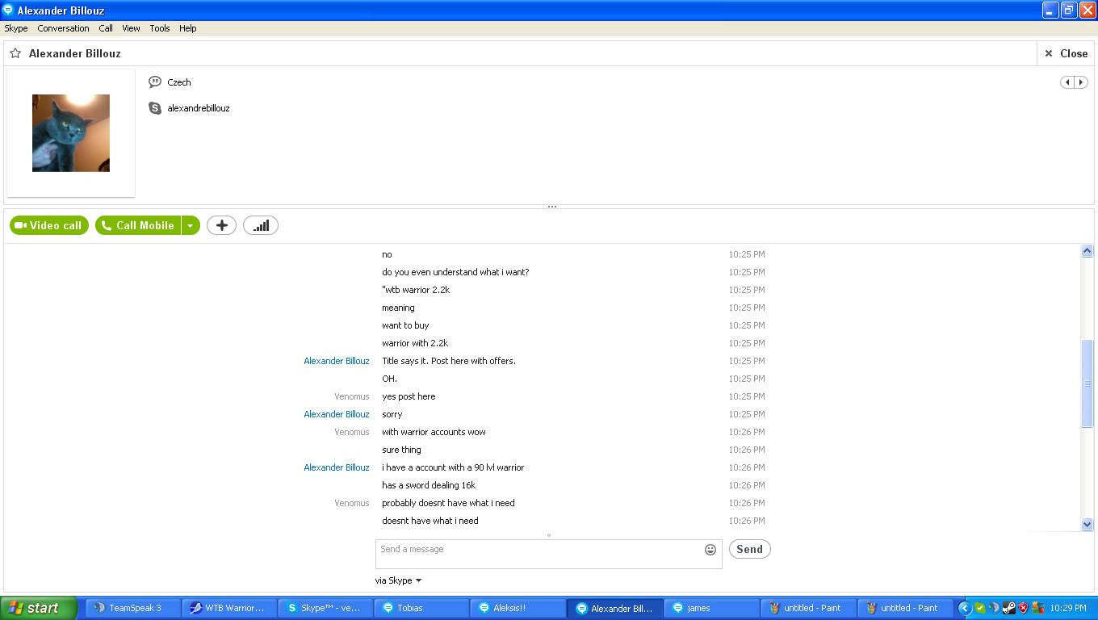This screenshot has height=620, width=1098.
Task: Click the Czech language text
Action: click(x=179, y=82)
